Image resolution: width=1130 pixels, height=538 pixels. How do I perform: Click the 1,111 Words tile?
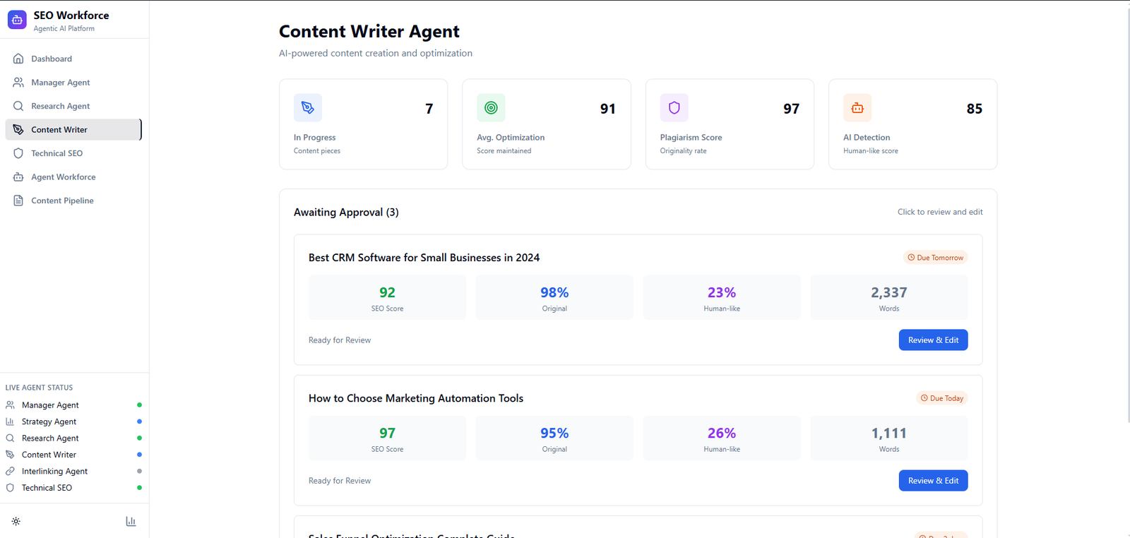(889, 438)
